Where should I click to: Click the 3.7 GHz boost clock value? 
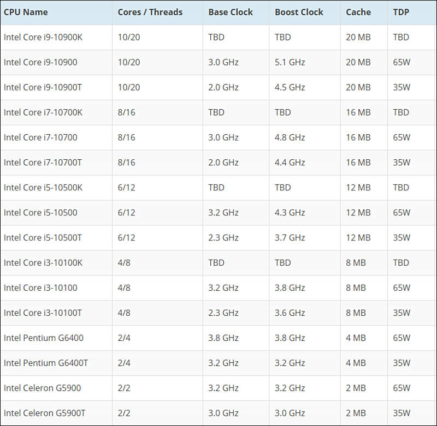click(290, 238)
